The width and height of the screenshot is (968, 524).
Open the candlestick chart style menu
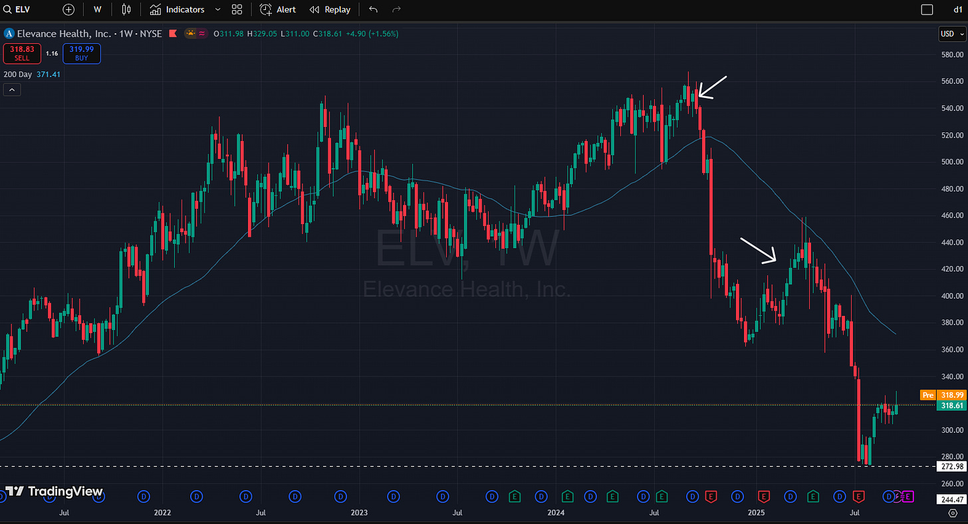pos(127,10)
